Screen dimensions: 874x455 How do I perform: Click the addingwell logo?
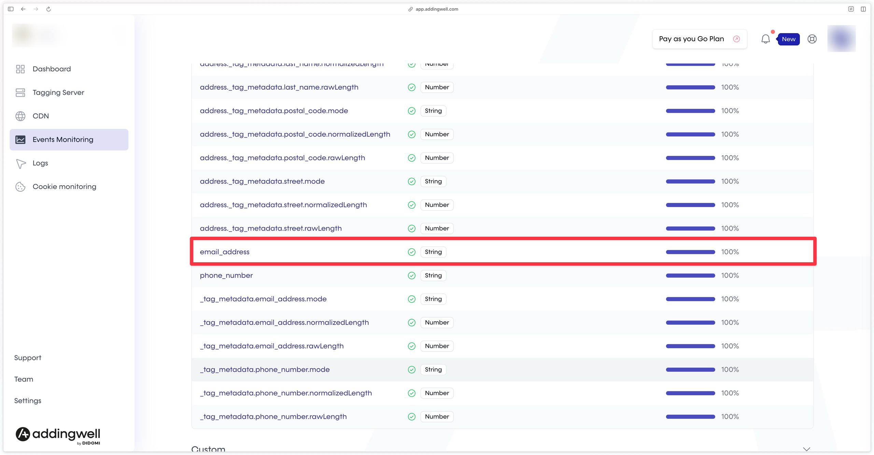point(58,436)
